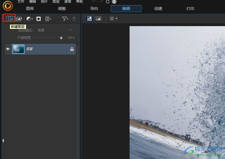Collapse the left panel with arrow
Screen dimensions: 225x159
pos(3,140)
